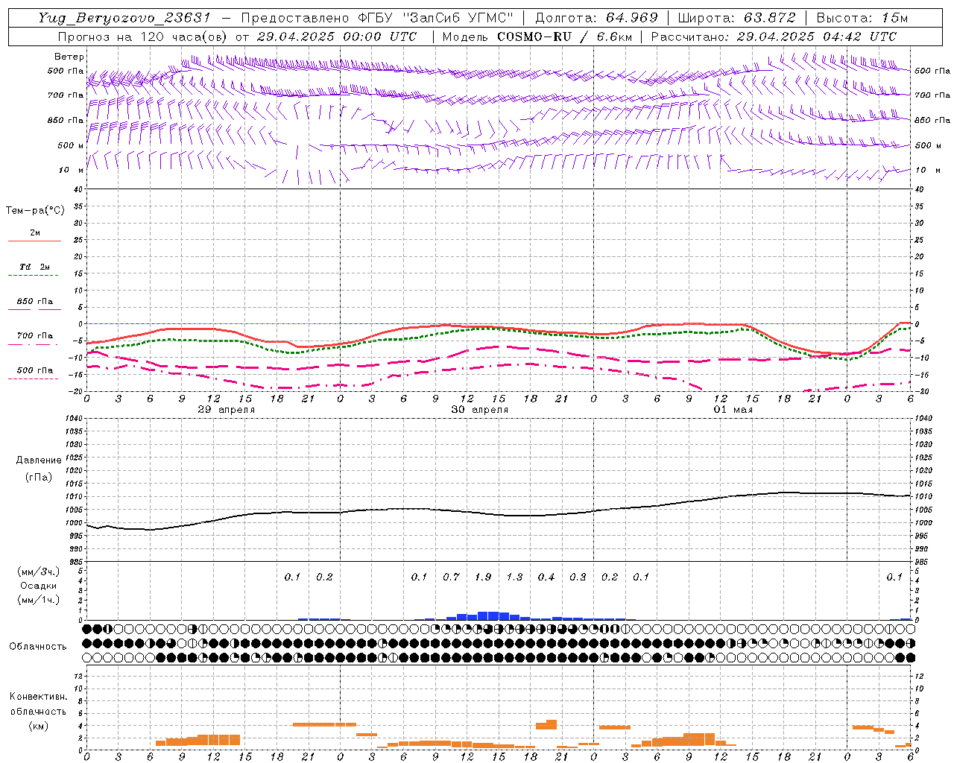Select the 1.3 three-hour precipitation value
This screenshot has height=763, width=954.
pyautogui.click(x=514, y=577)
